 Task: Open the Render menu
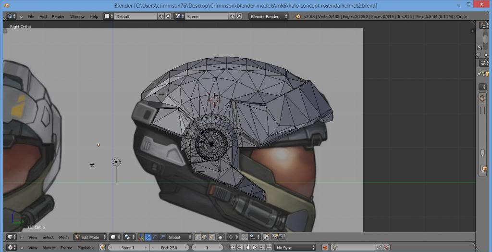[58, 16]
